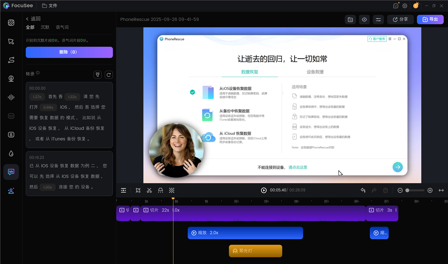This screenshot has height=264, width=448.
Task: Select the 聚光灯 clip on the timeline
Action: coord(255,251)
